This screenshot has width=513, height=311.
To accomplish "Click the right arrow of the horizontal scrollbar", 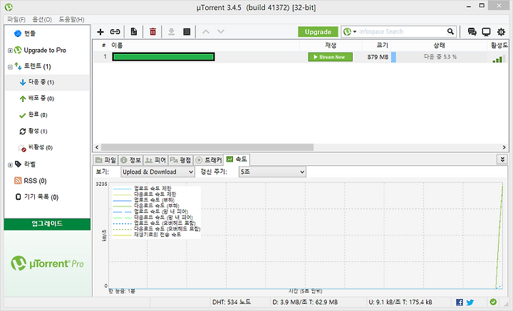I will tap(504, 147).
